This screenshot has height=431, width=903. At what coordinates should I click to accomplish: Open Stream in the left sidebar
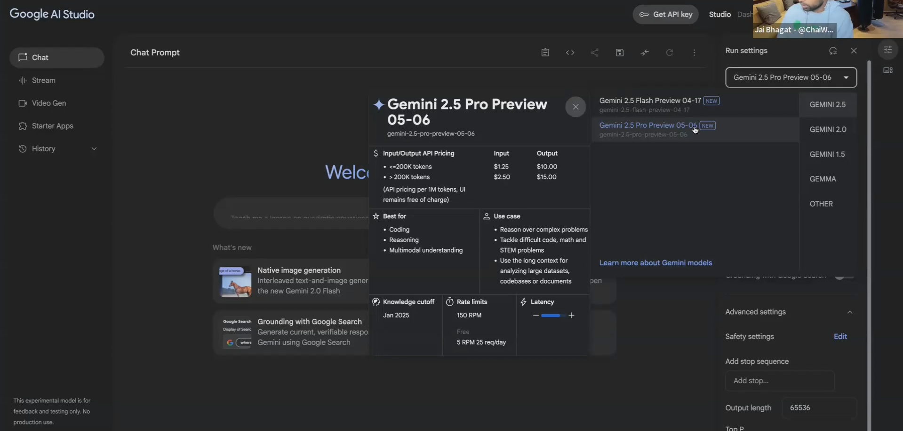[x=43, y=81]
